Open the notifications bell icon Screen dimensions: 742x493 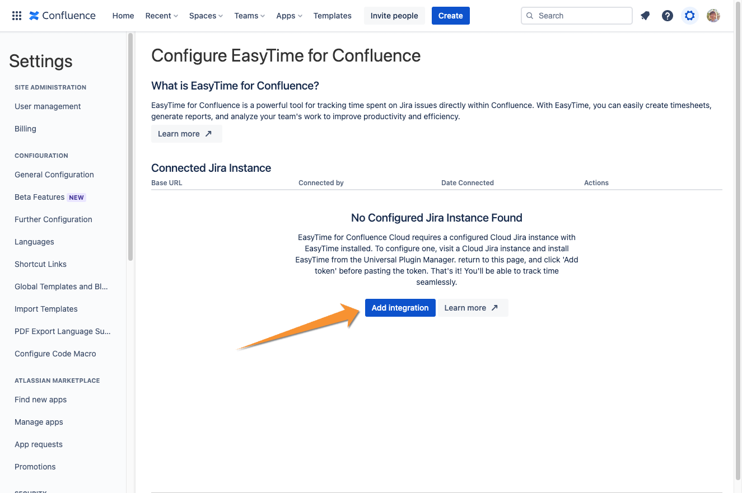click(645, 16)
